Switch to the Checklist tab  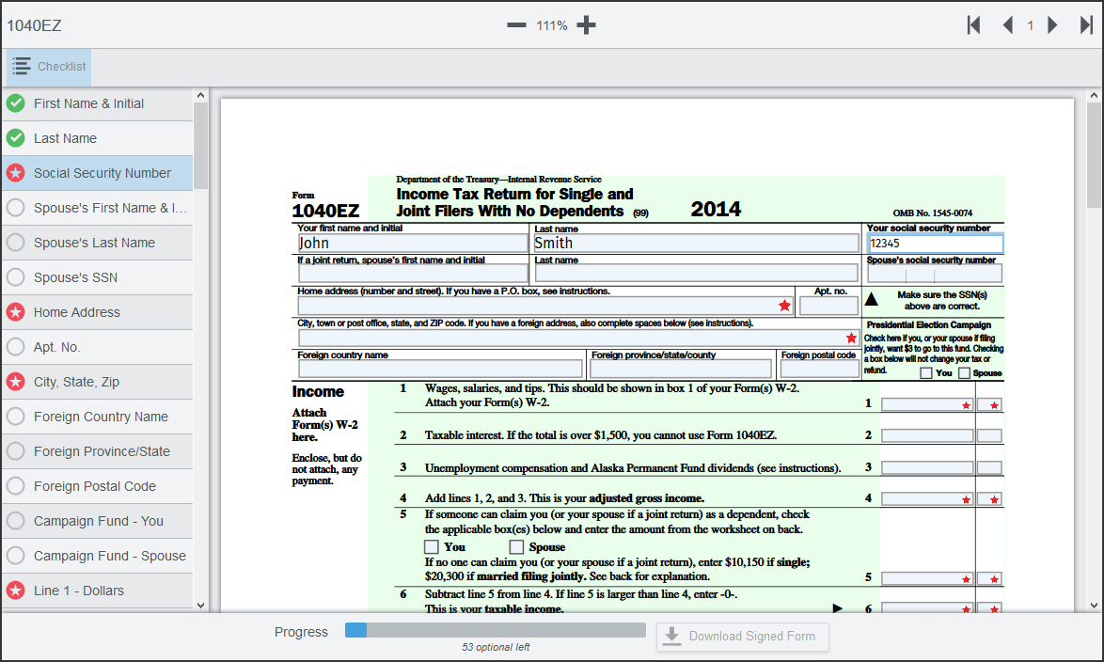point(48,67)
